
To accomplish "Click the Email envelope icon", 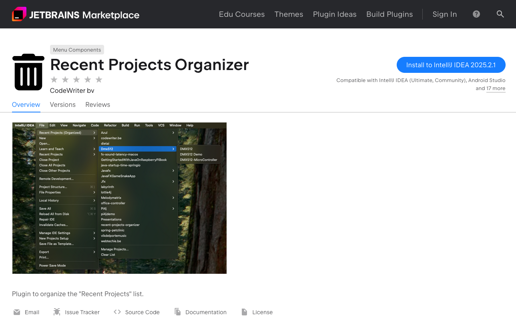I will coord(17,312).
